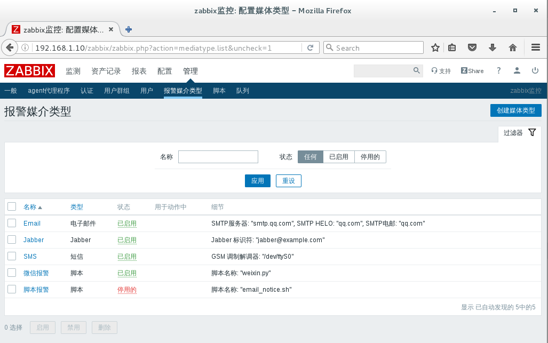Screen dimensions: 548x343
Task: Click the 重设 filter button
Action: (289, 181)
